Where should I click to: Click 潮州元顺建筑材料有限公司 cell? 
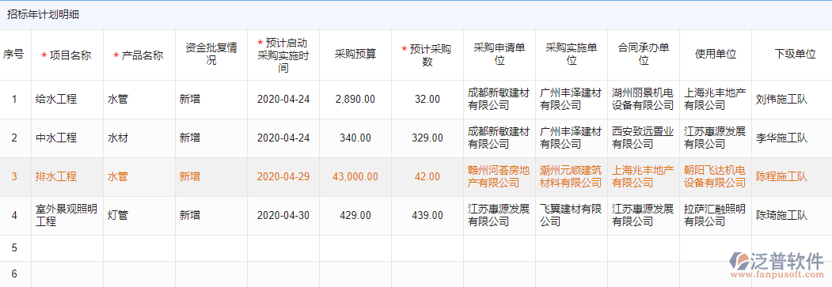click(572, 177)
